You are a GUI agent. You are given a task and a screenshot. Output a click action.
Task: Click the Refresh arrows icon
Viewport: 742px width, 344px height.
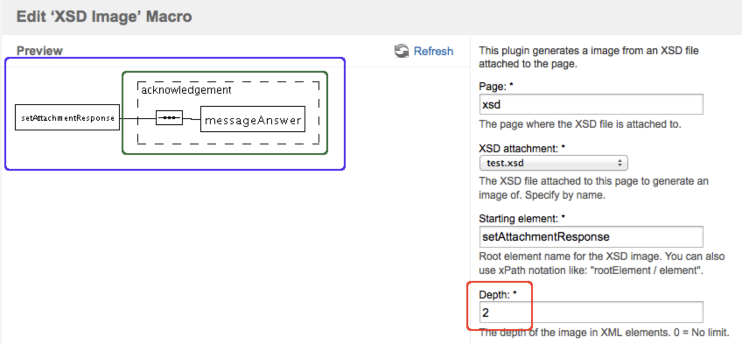click(401, 51)
